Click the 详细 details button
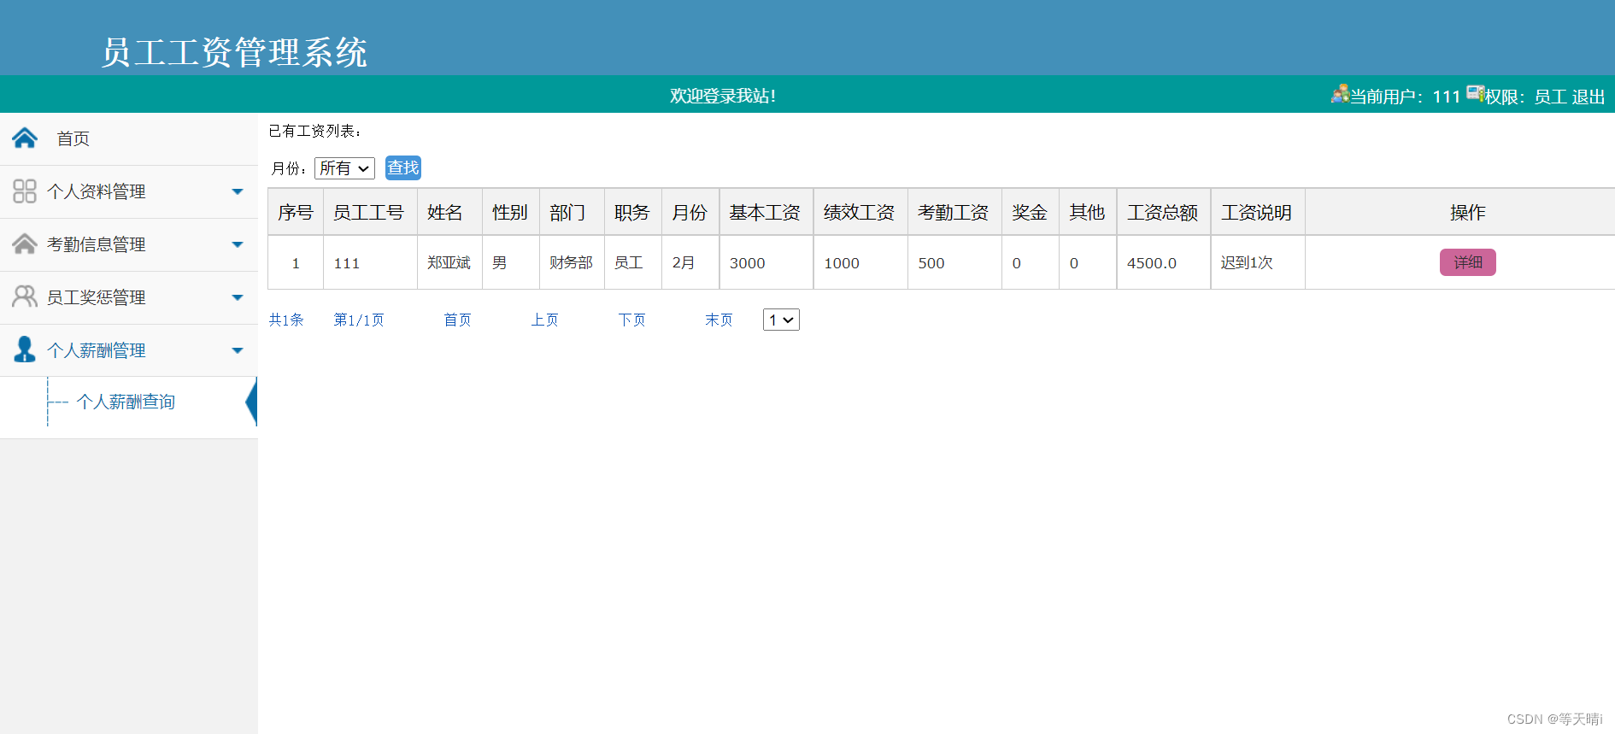 pos(1467,262)
